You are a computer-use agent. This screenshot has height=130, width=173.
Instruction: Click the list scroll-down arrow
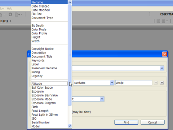(70, 126)
